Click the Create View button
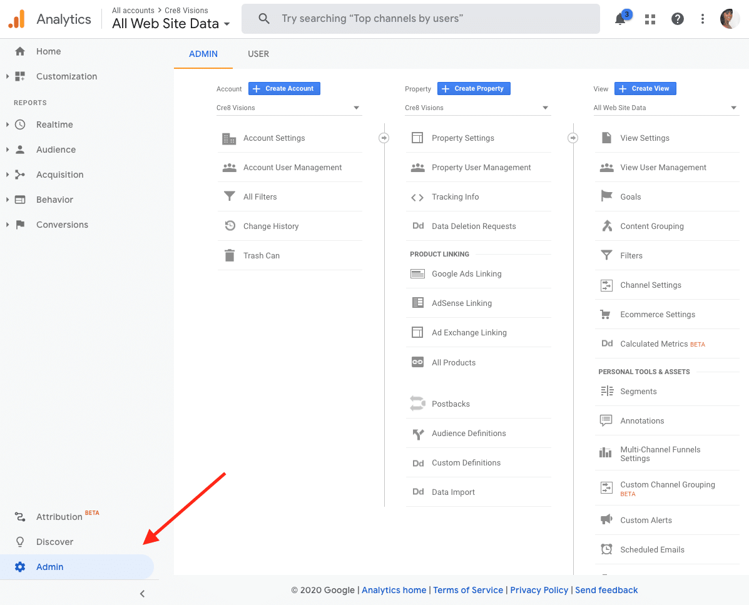 tap(645, 88)
